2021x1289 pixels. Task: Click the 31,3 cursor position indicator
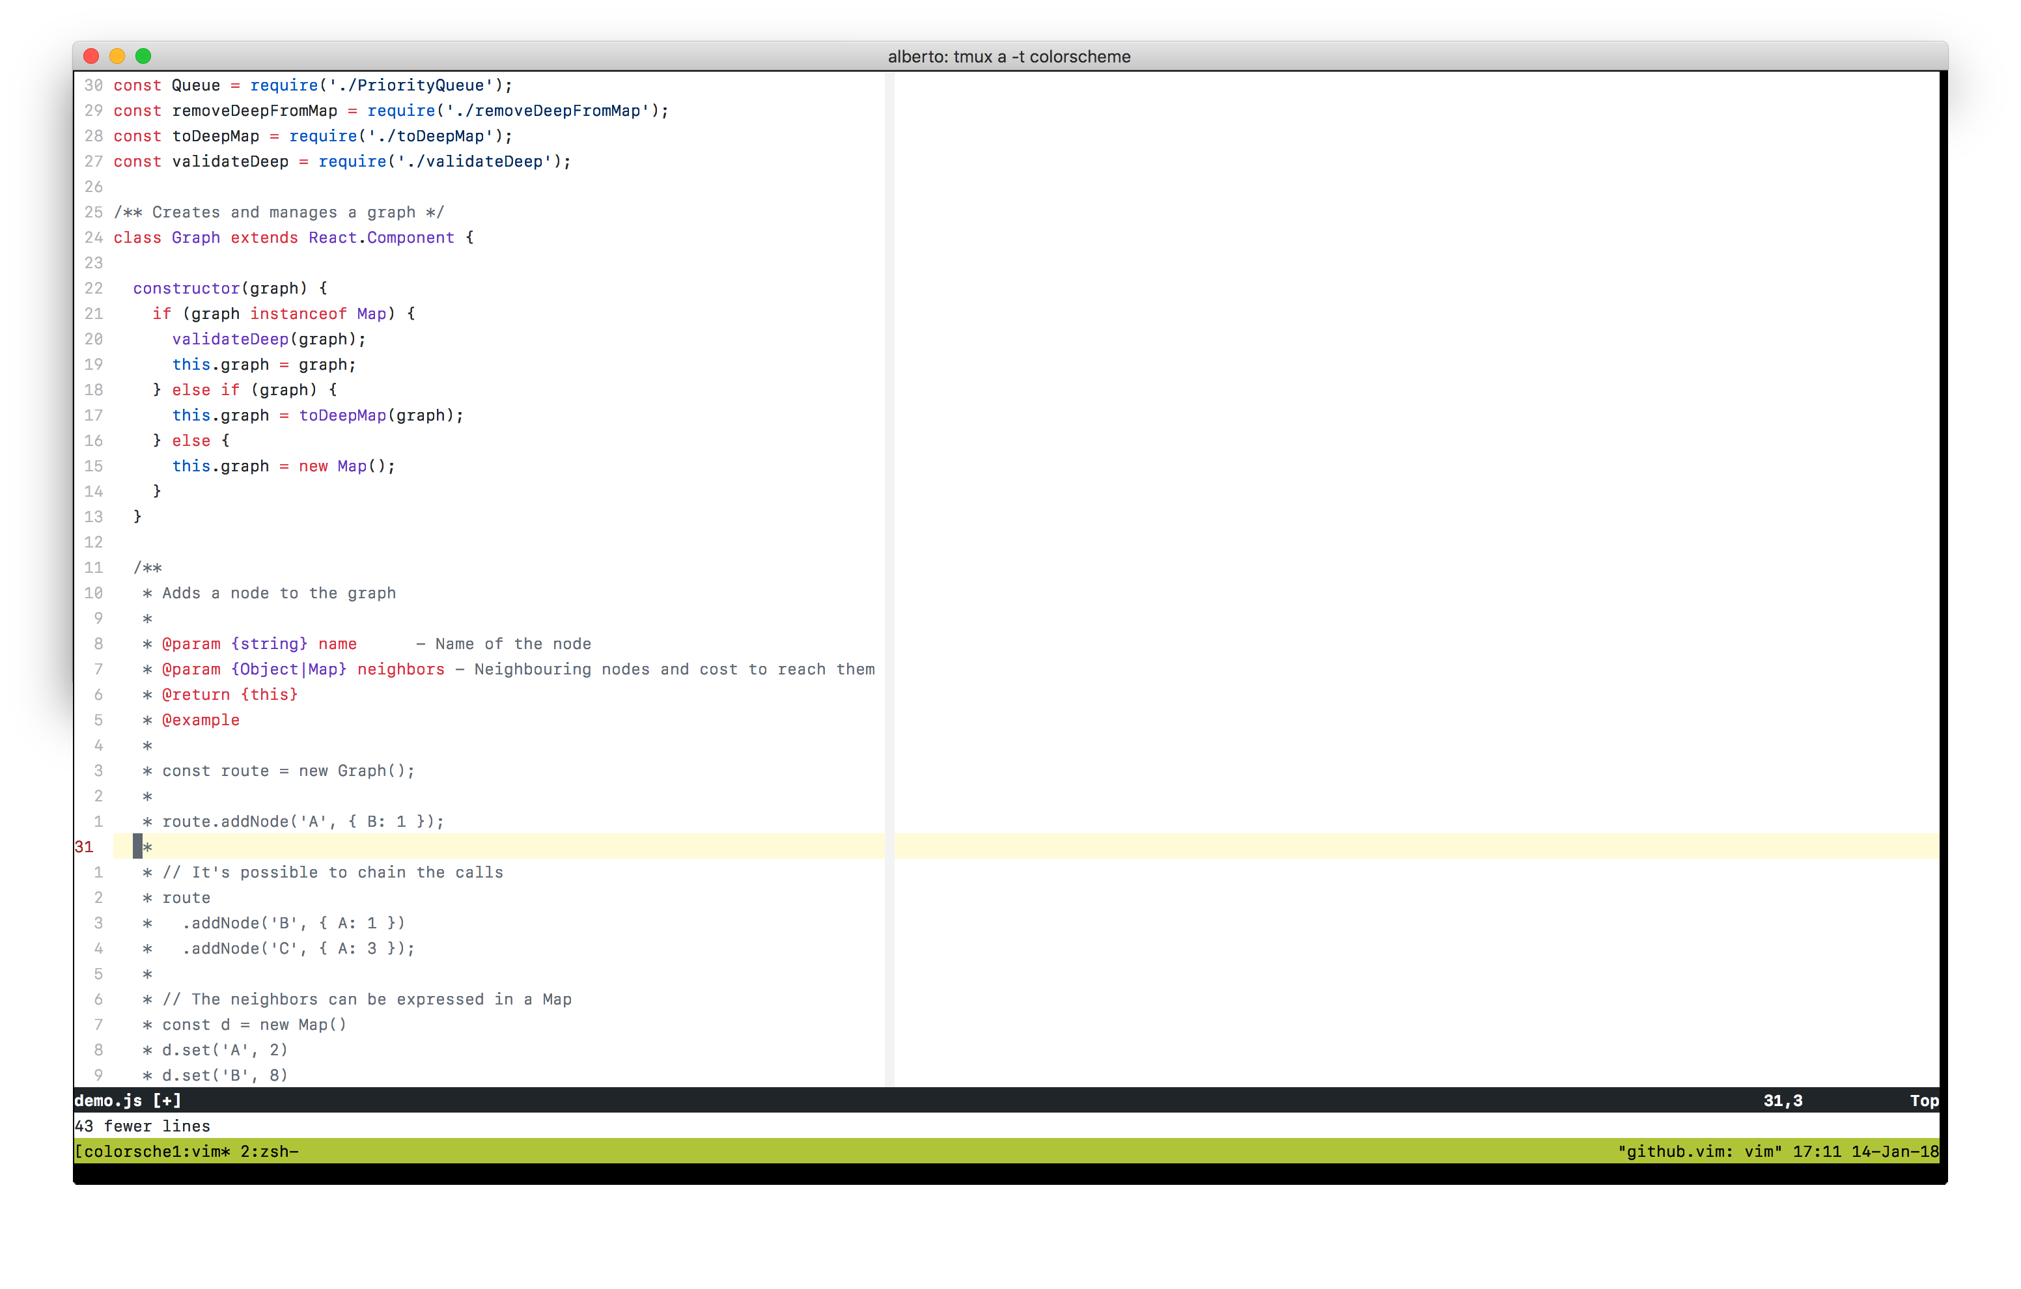[x=1783, y=1100]
